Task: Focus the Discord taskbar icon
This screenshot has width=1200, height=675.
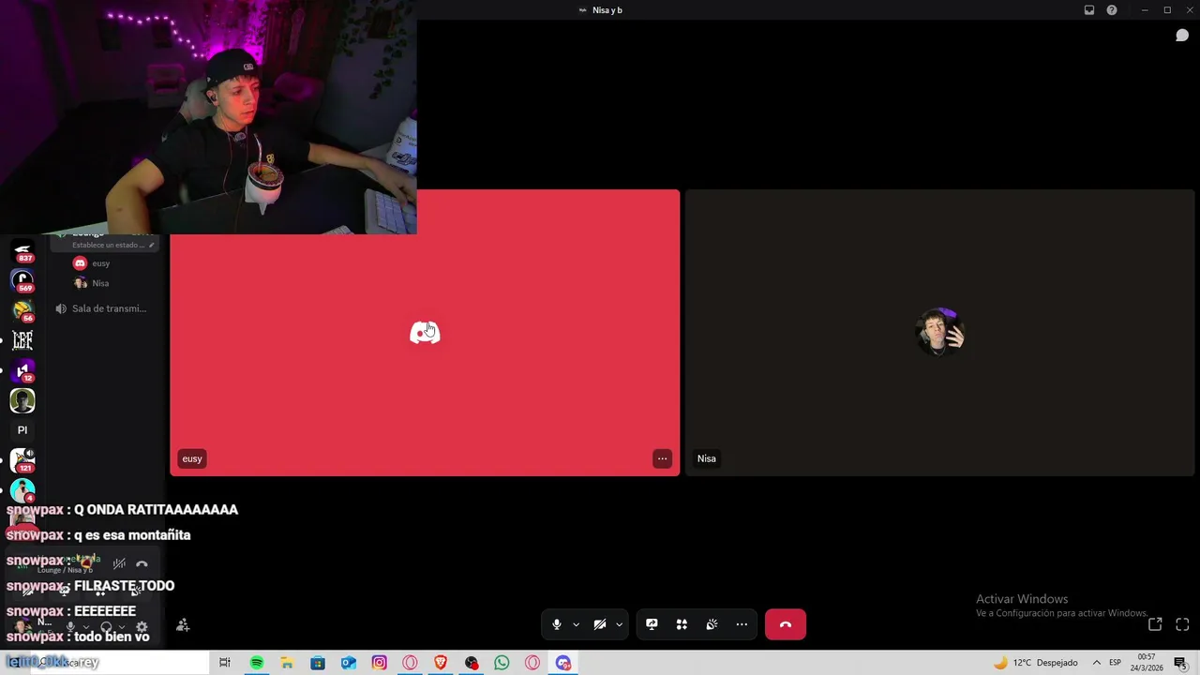Action: [563, 663]
